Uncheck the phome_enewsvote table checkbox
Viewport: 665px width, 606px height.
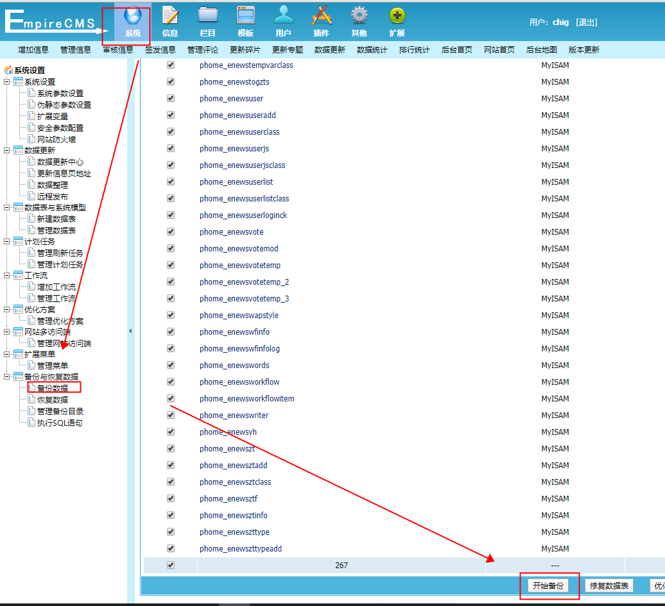tap(171, 231)
